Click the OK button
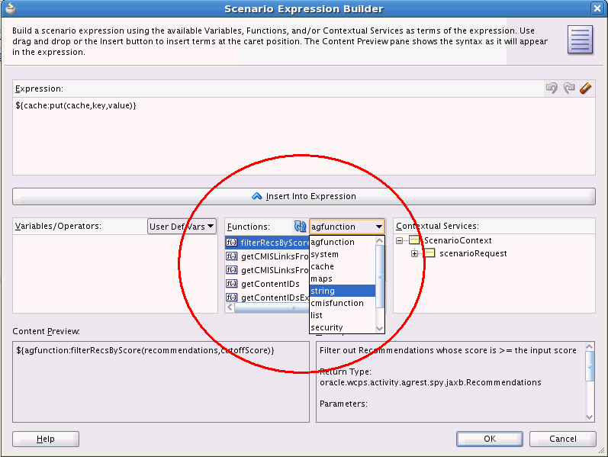The width and height of the screenshot is (608, 457). [x=489, y=439]
